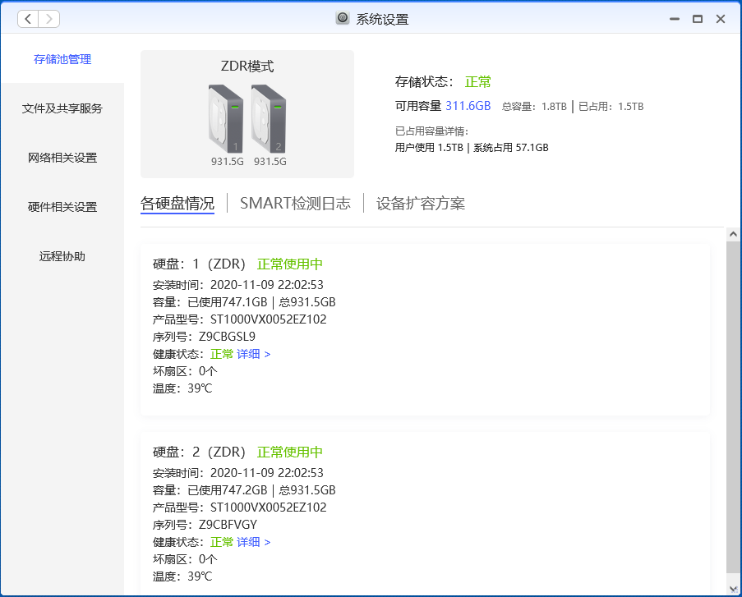
Task: Click the 931.5G label under disk 2
Action: [x=270, y=162]
